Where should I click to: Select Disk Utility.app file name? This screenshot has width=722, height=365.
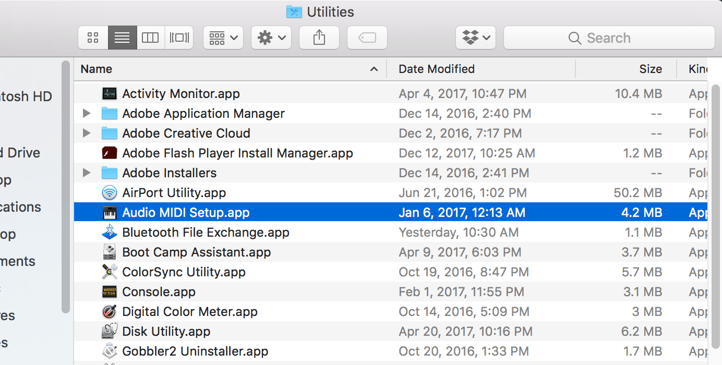[x=166, y=332]
